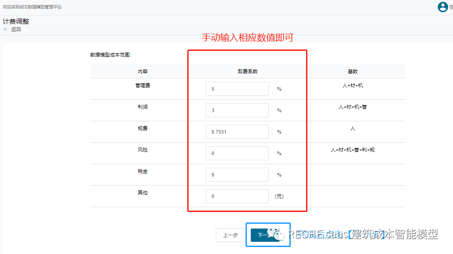
Task: Click the 风险 rate input field
Action: point(237,153)
